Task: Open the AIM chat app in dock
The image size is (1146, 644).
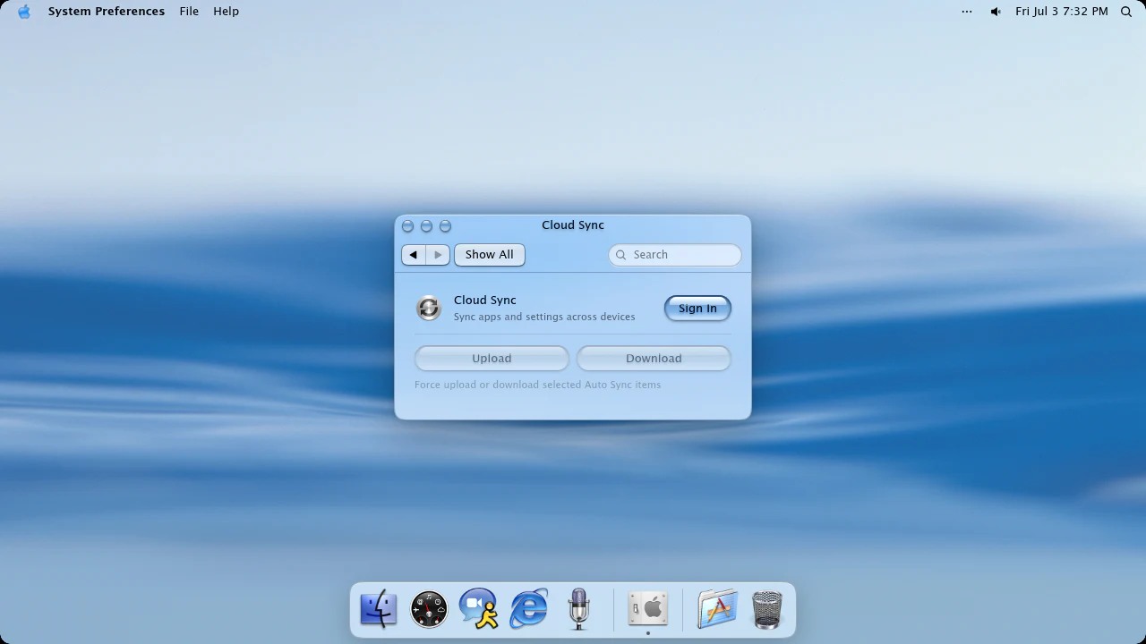Action: 479,609
